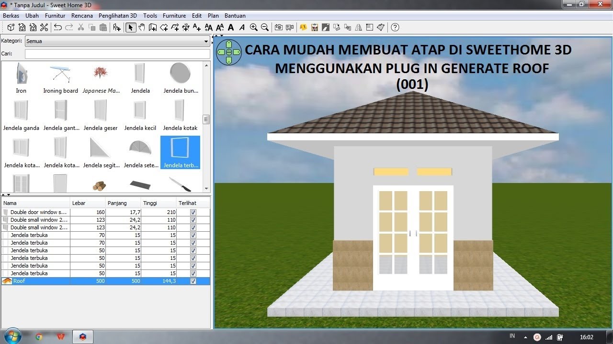Toggle visibility checkbox of Roof row
Image resolution: width=613 pixels, height=344 pixels.
[193, 281]
